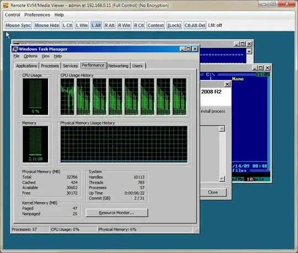Click scroll up arrow in command window

(249, 51)
